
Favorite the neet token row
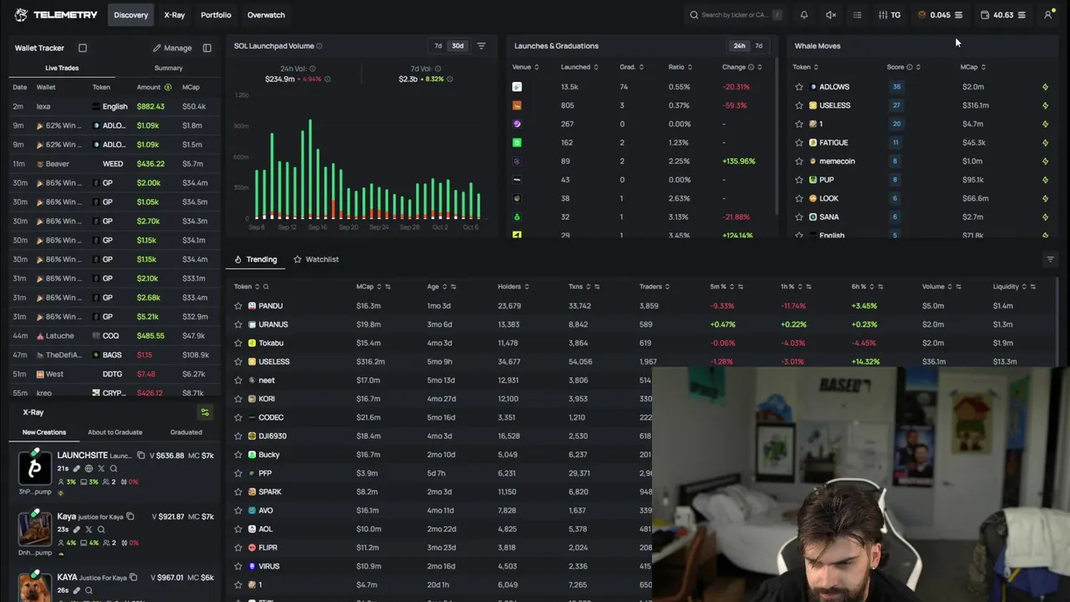[x=238, y=380]
